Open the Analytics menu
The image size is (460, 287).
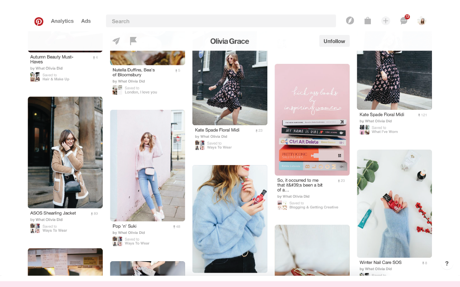[62, 21]
